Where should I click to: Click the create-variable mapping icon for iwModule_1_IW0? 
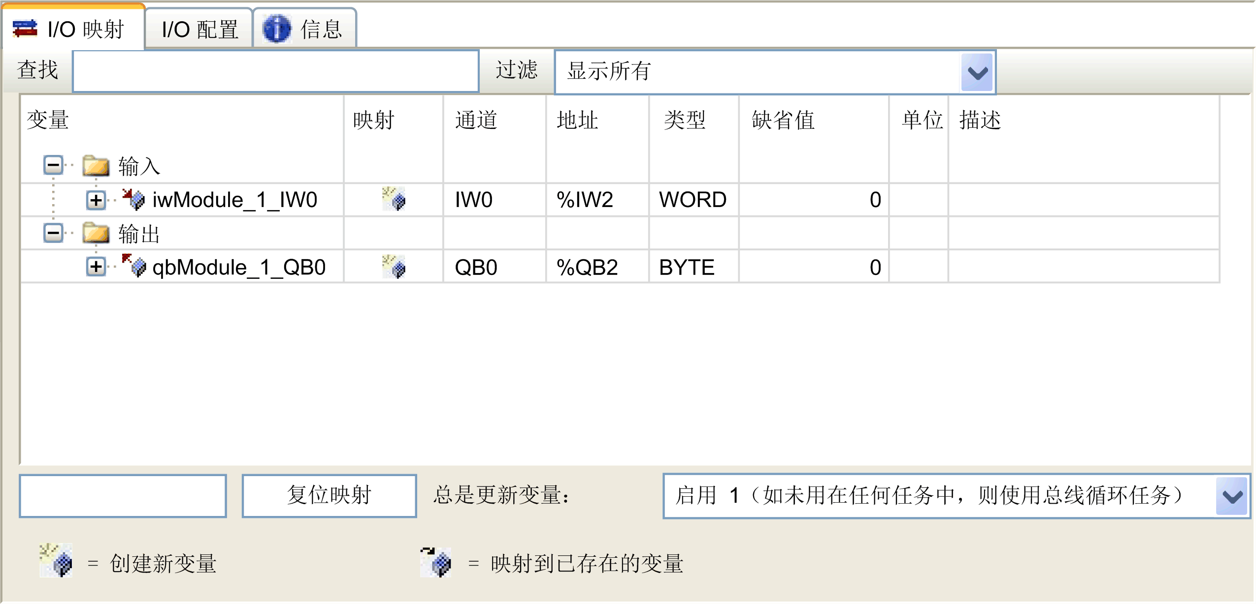pos(394,199)
